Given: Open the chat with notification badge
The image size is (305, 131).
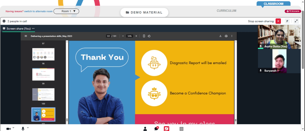Looking at the screenshot, I should click(156, 129).
